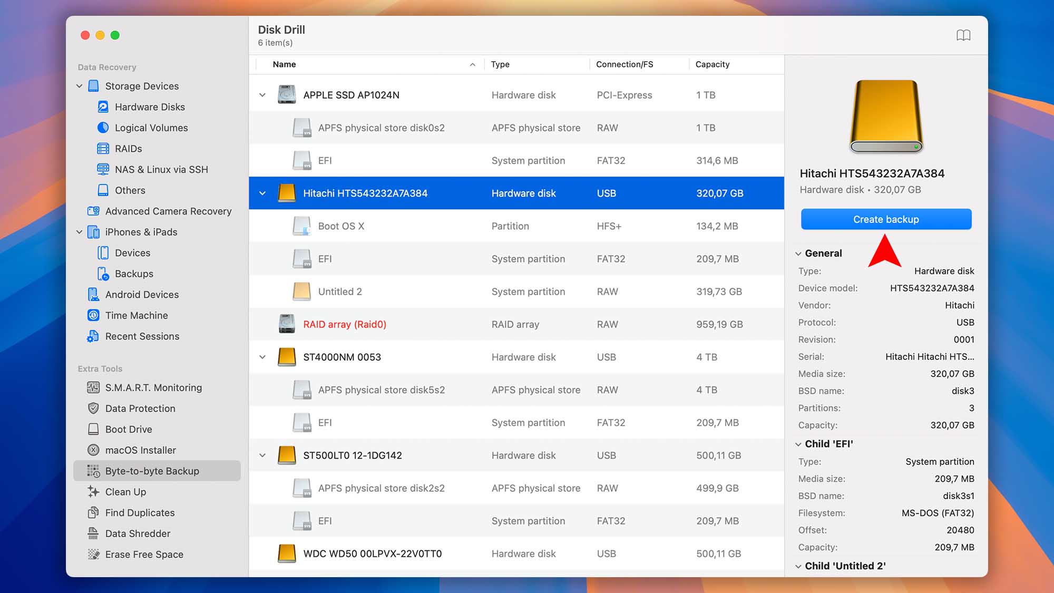
Task: Open Boot Drive tool
Action: (129, 429)
